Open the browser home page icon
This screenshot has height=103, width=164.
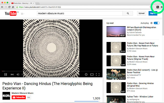13,7
